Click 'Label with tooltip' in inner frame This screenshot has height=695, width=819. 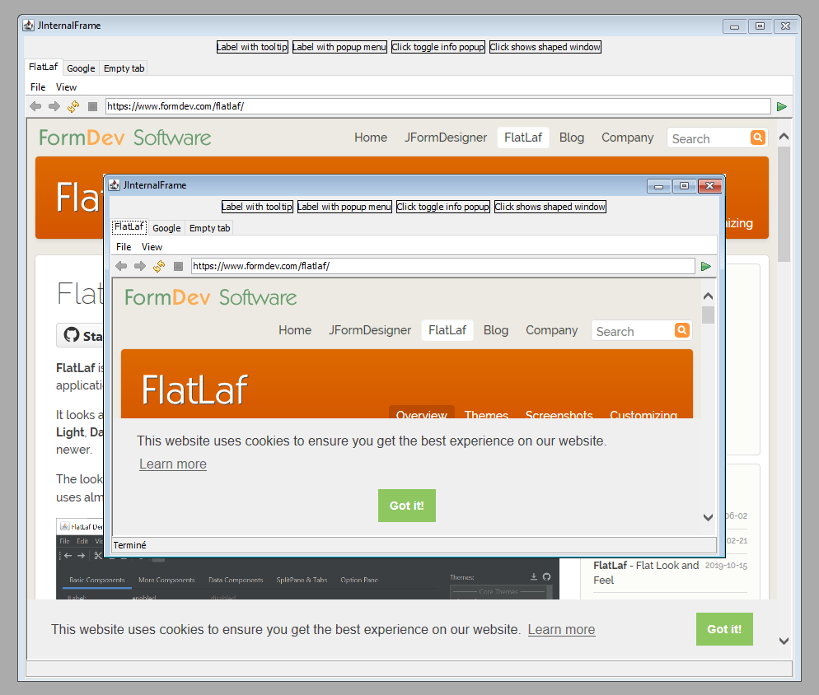[x=257, y=207]
